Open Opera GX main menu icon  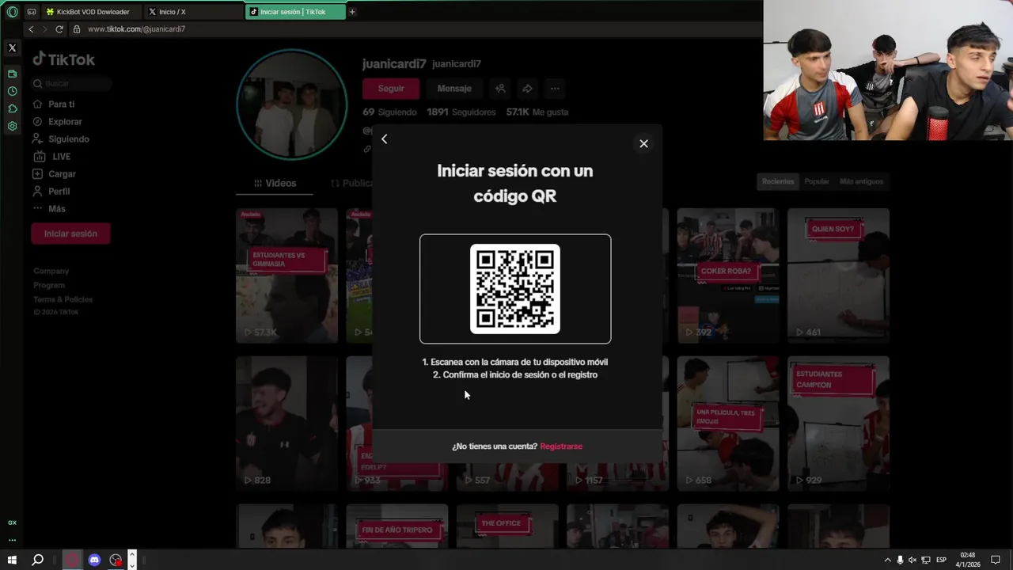12,12
